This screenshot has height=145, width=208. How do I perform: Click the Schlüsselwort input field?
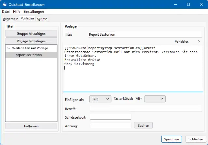pos(110,117)
